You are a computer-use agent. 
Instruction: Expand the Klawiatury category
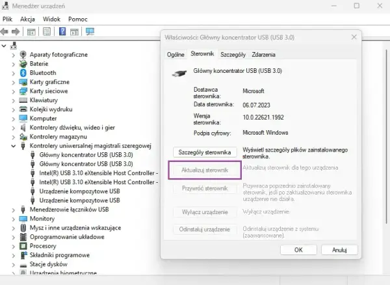pyautogui.click(x=13, y=100)
